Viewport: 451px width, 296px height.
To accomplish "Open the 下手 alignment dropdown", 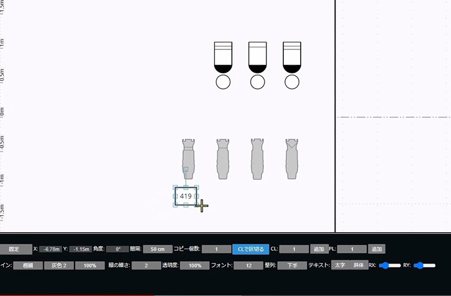I will 292,265.
